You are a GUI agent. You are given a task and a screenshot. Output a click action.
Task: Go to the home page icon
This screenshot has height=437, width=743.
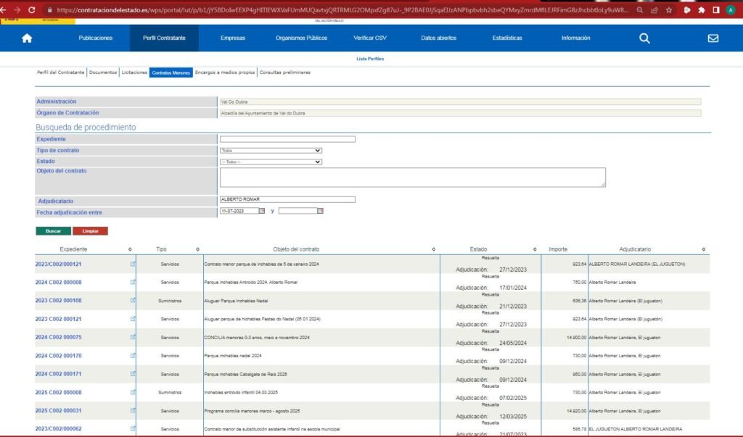[27, 38]
